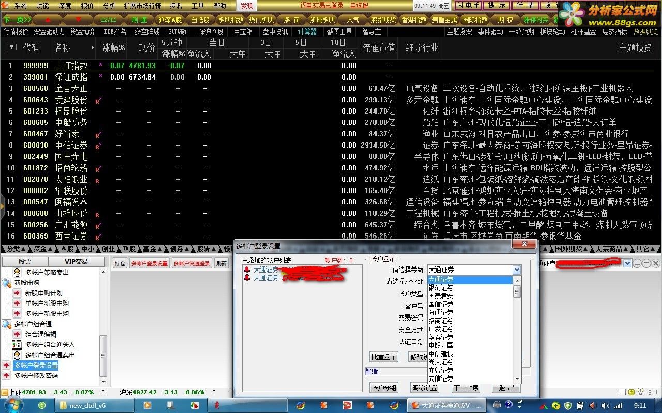Click the yellow icon beside 上证 status
662x413 pixels.
click(x=5, y=392)
